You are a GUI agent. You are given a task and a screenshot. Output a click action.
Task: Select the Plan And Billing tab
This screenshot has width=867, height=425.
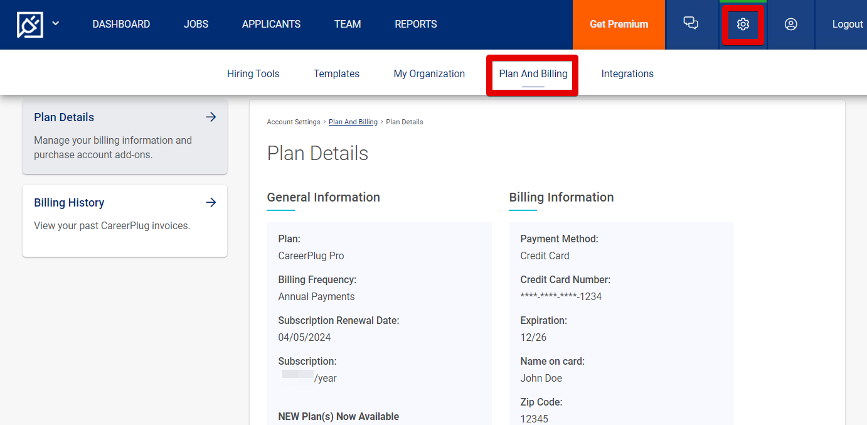pyautogui.click(x=533, y=73)
